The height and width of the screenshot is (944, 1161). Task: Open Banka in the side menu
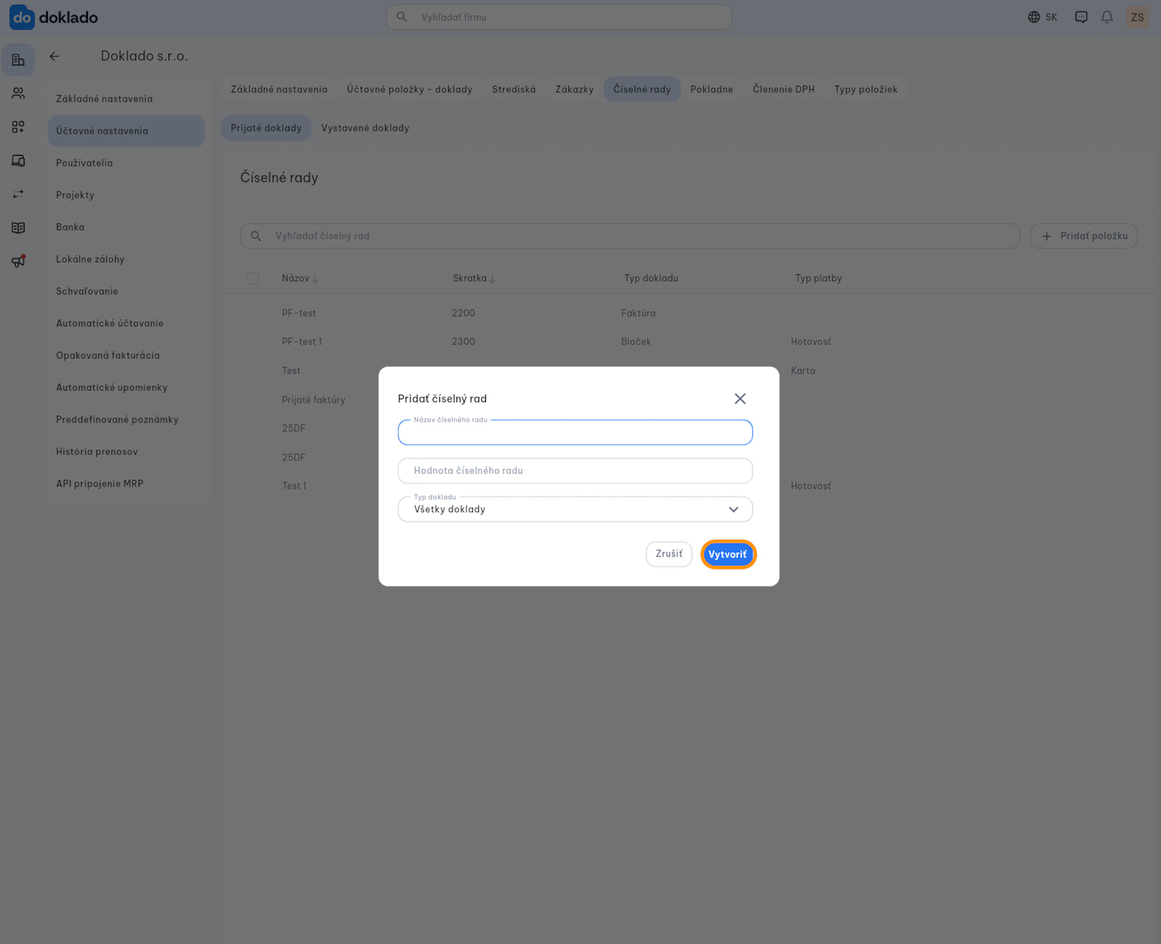(126, 227)
